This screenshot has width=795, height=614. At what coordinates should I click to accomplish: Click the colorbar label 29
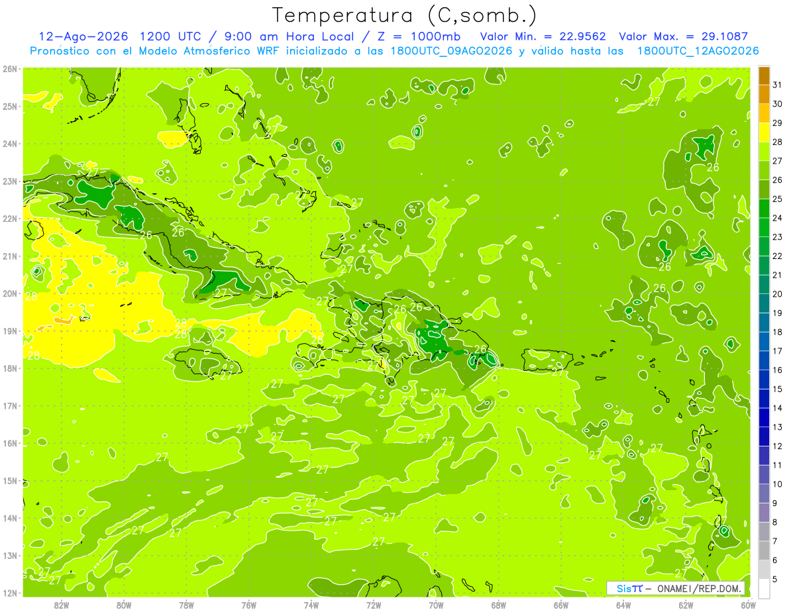click(778, 123)
